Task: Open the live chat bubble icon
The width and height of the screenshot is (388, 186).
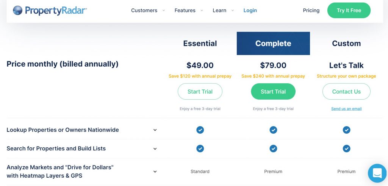Action: pyautogui.click(x=377, y=173)
